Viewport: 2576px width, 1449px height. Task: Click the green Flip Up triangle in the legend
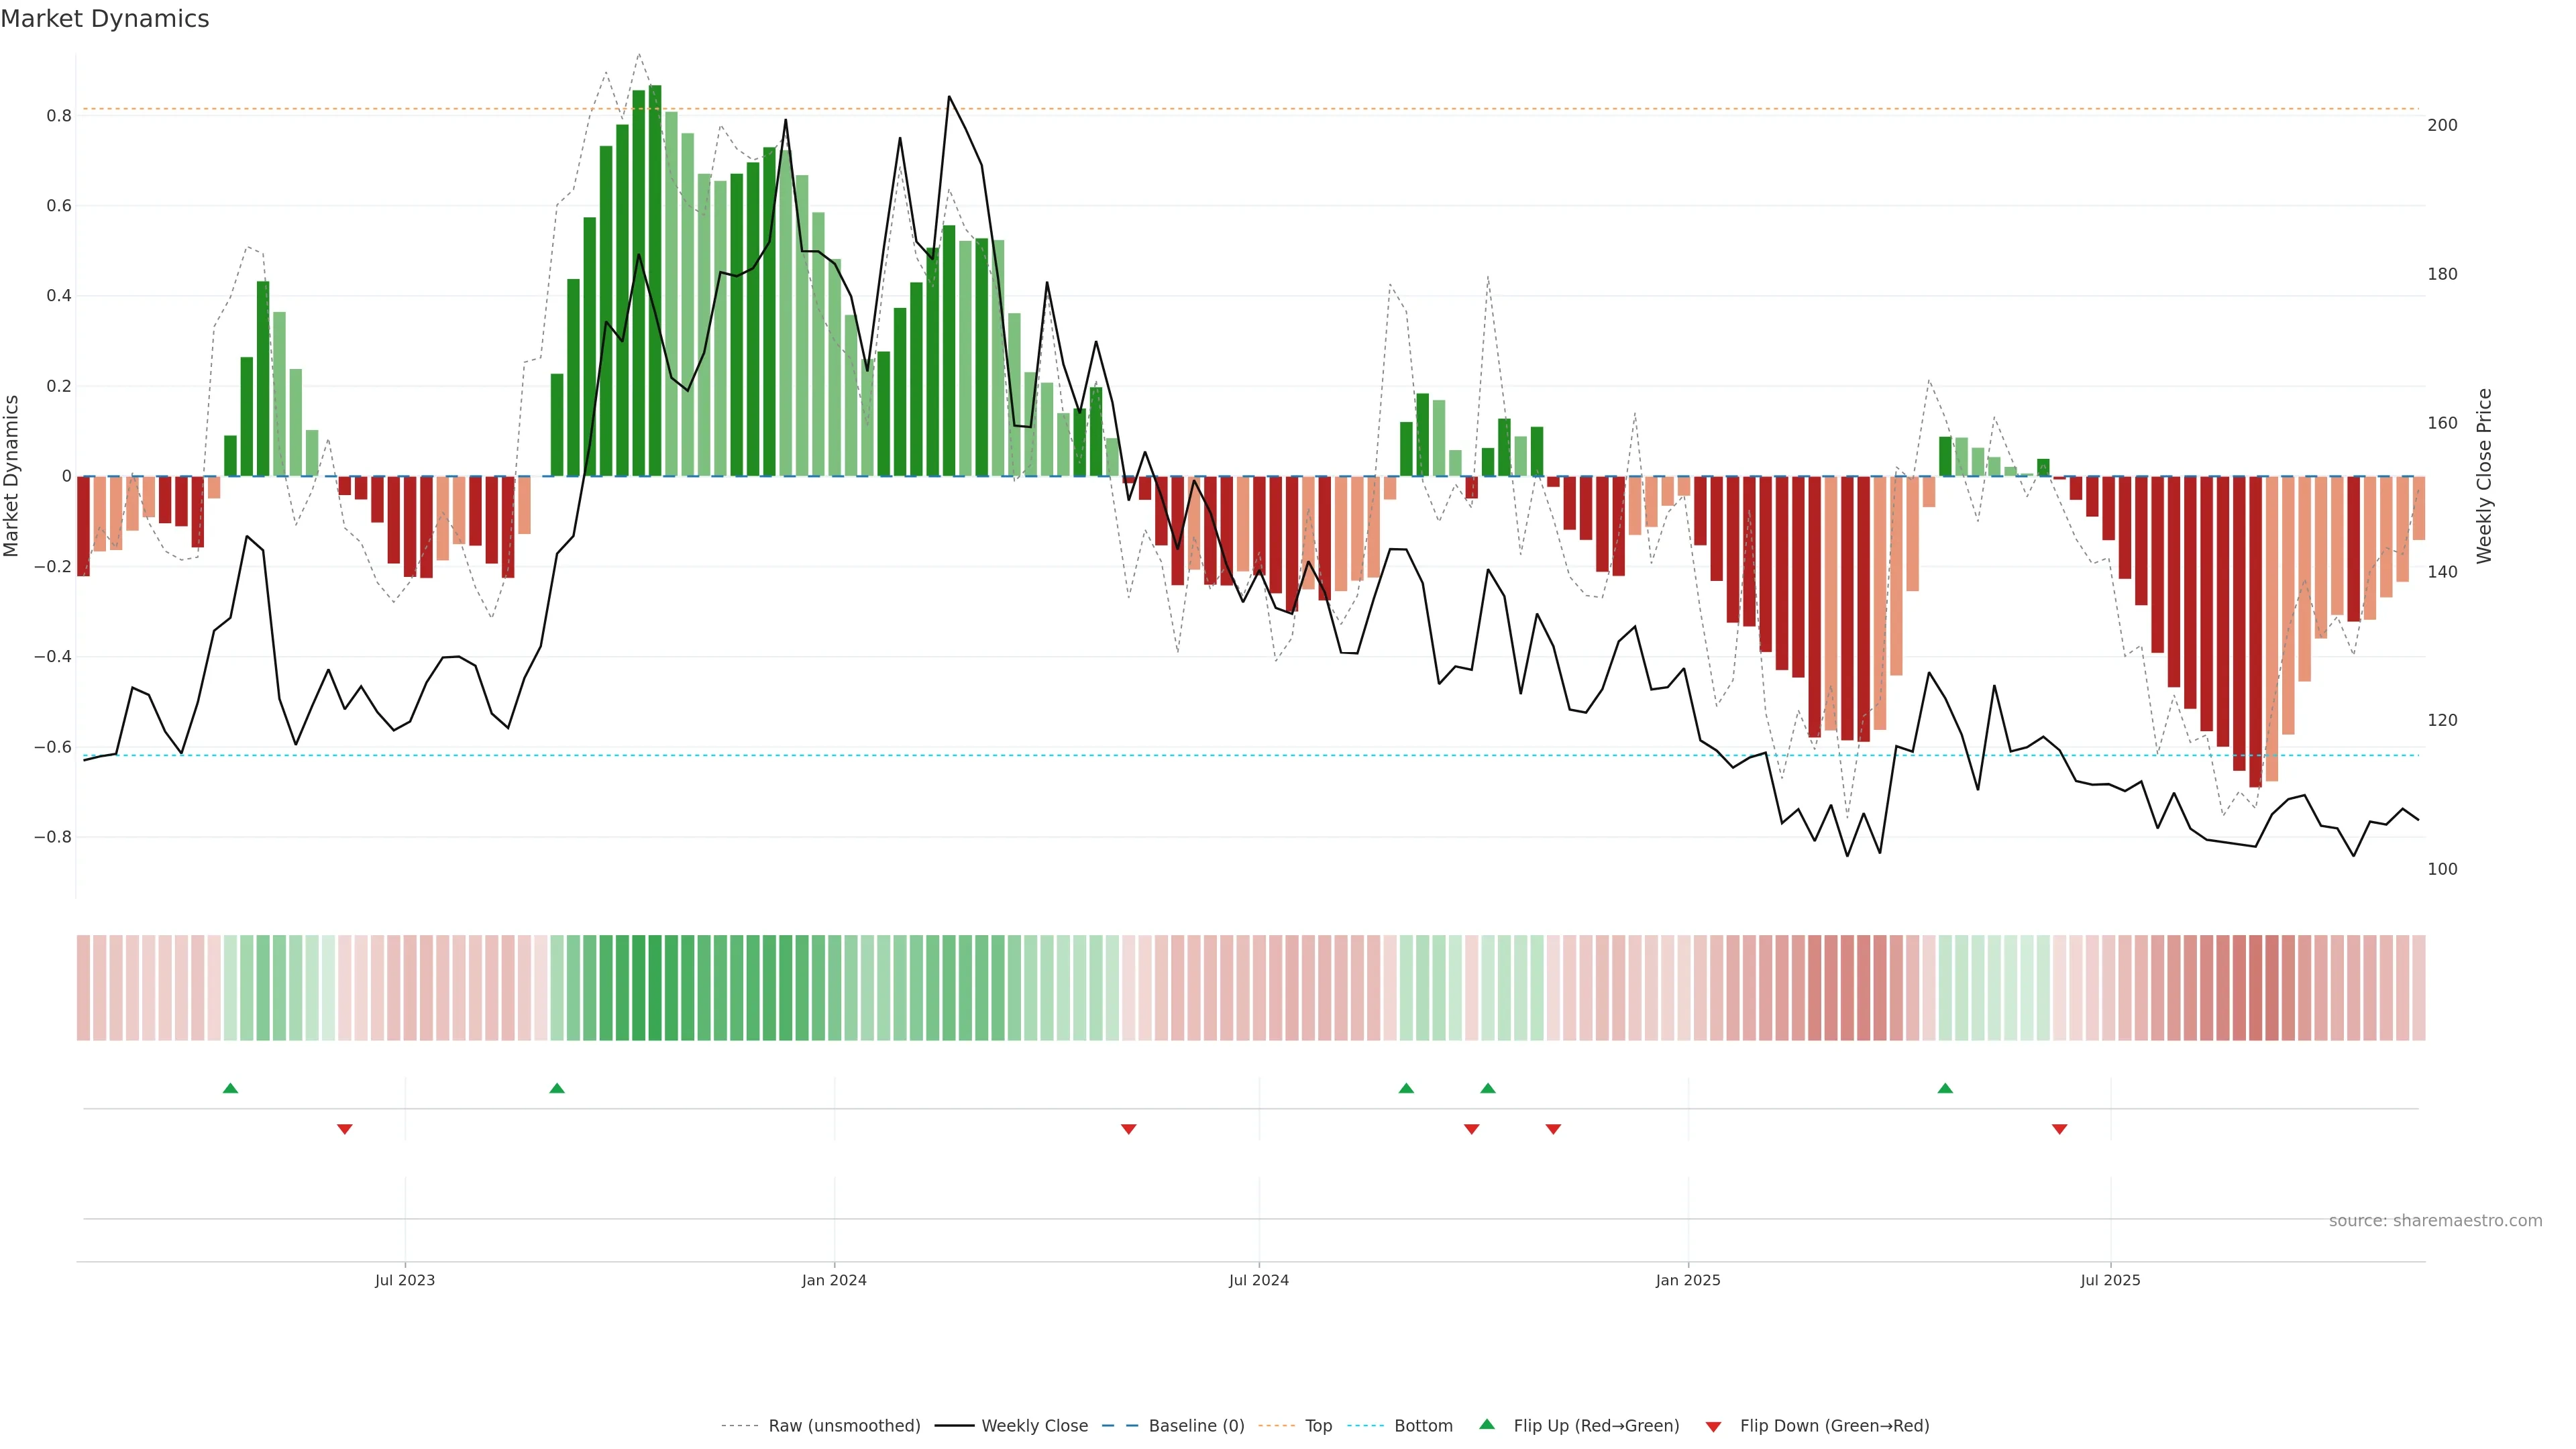point(1487,1425)
